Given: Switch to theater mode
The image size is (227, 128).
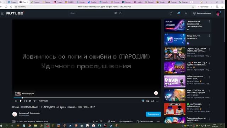Looking at the screenshot, I should pyautogui.click(x=152, y=101).
